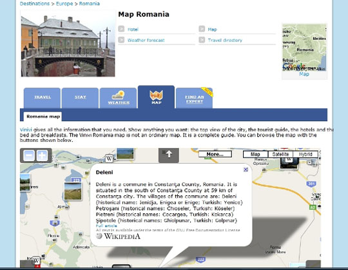The width and height of the screenshot is (348, 270).
Task: Click the Wikipedia W marker at bottom left
Action: (36, 260)
